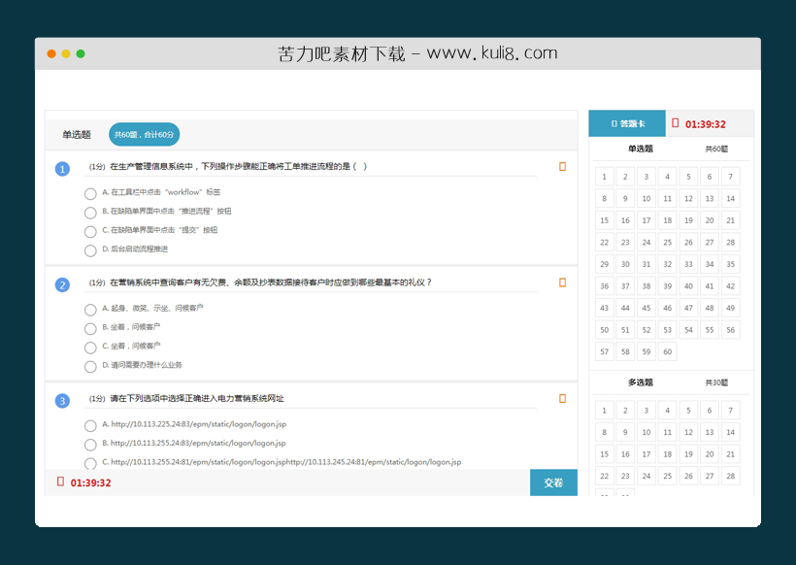The height and width of the screenshot is (565, 796).
Task: Flag question 1 with the orange mark icon
Action: (x=561, y=166)
